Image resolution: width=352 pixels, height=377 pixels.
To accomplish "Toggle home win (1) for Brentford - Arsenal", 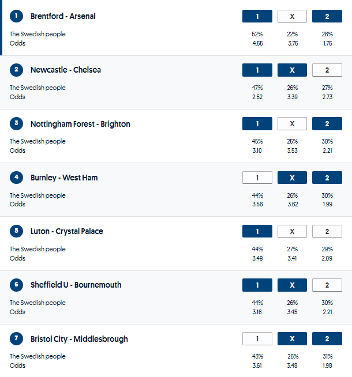I will point(257,16).
